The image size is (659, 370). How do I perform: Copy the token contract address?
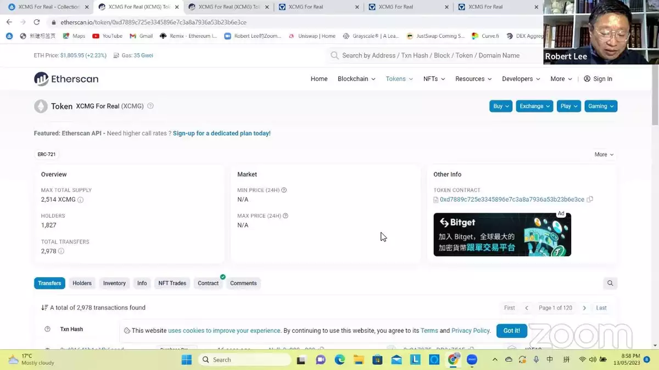(590, 200)
